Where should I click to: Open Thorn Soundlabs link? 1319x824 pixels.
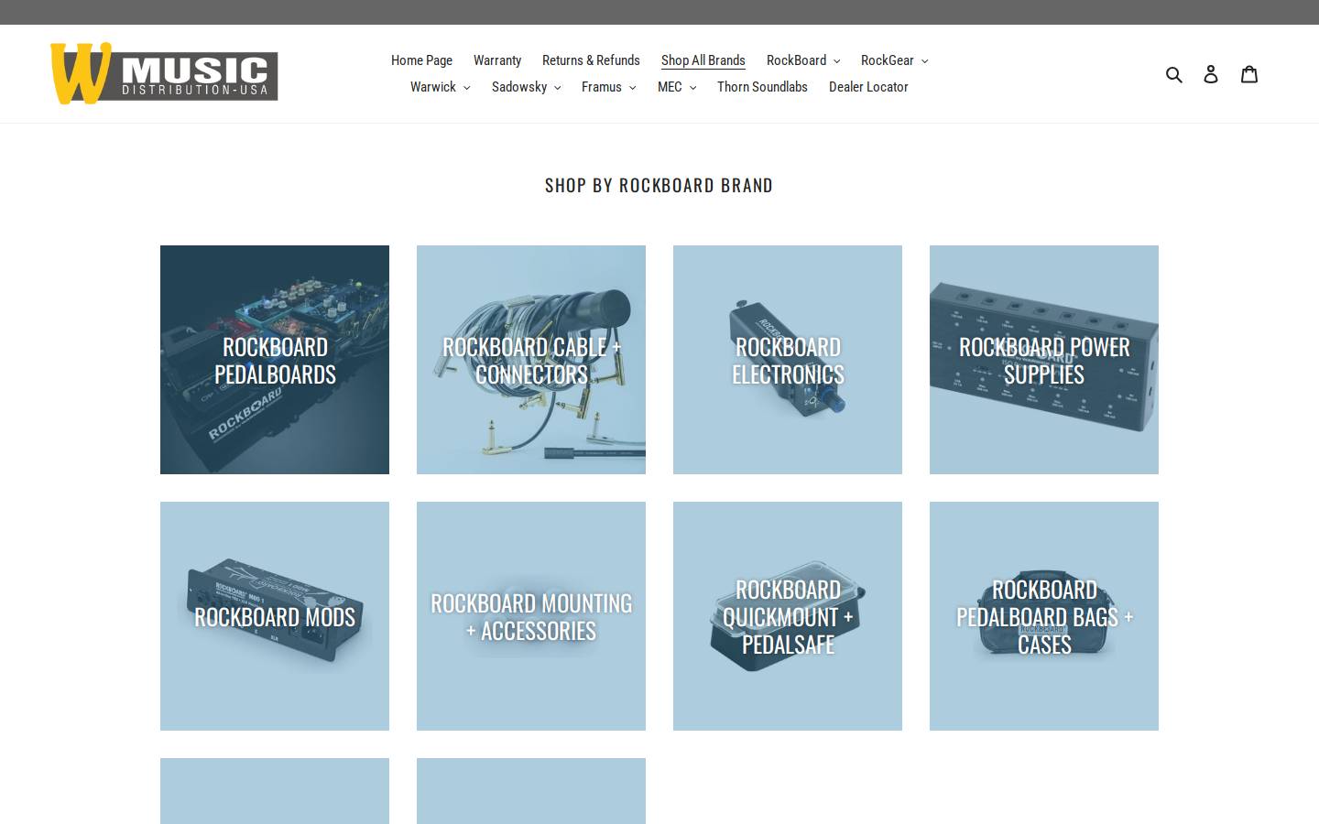click(762, 87)
